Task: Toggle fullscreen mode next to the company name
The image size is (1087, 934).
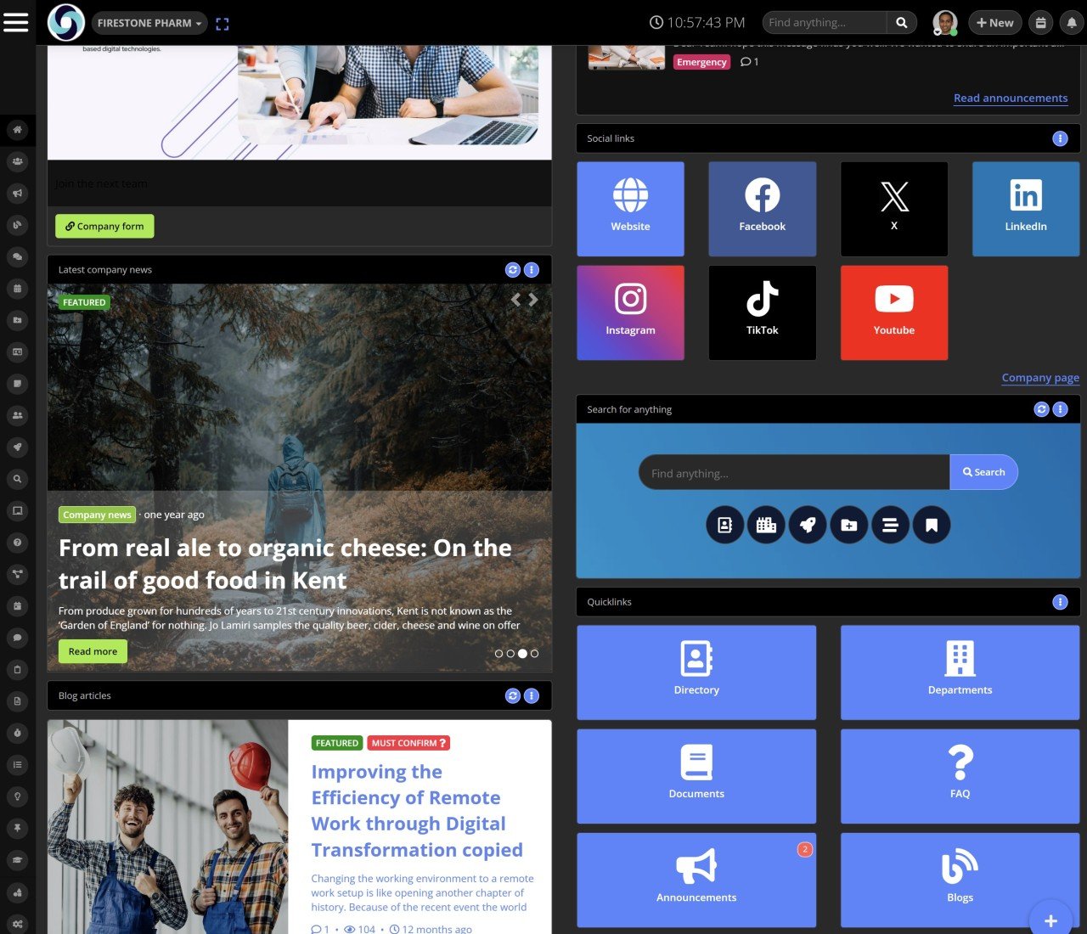Action: [222, 24]
